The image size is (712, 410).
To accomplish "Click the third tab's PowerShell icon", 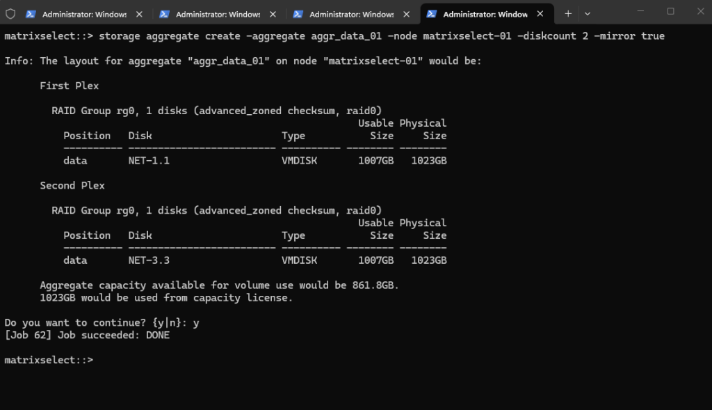I will coord(298,14).
